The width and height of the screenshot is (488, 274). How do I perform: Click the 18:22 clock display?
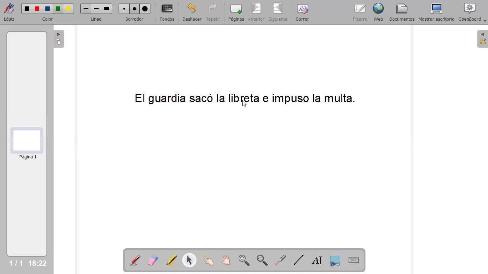pyautogui.click(x=38, y=263)
